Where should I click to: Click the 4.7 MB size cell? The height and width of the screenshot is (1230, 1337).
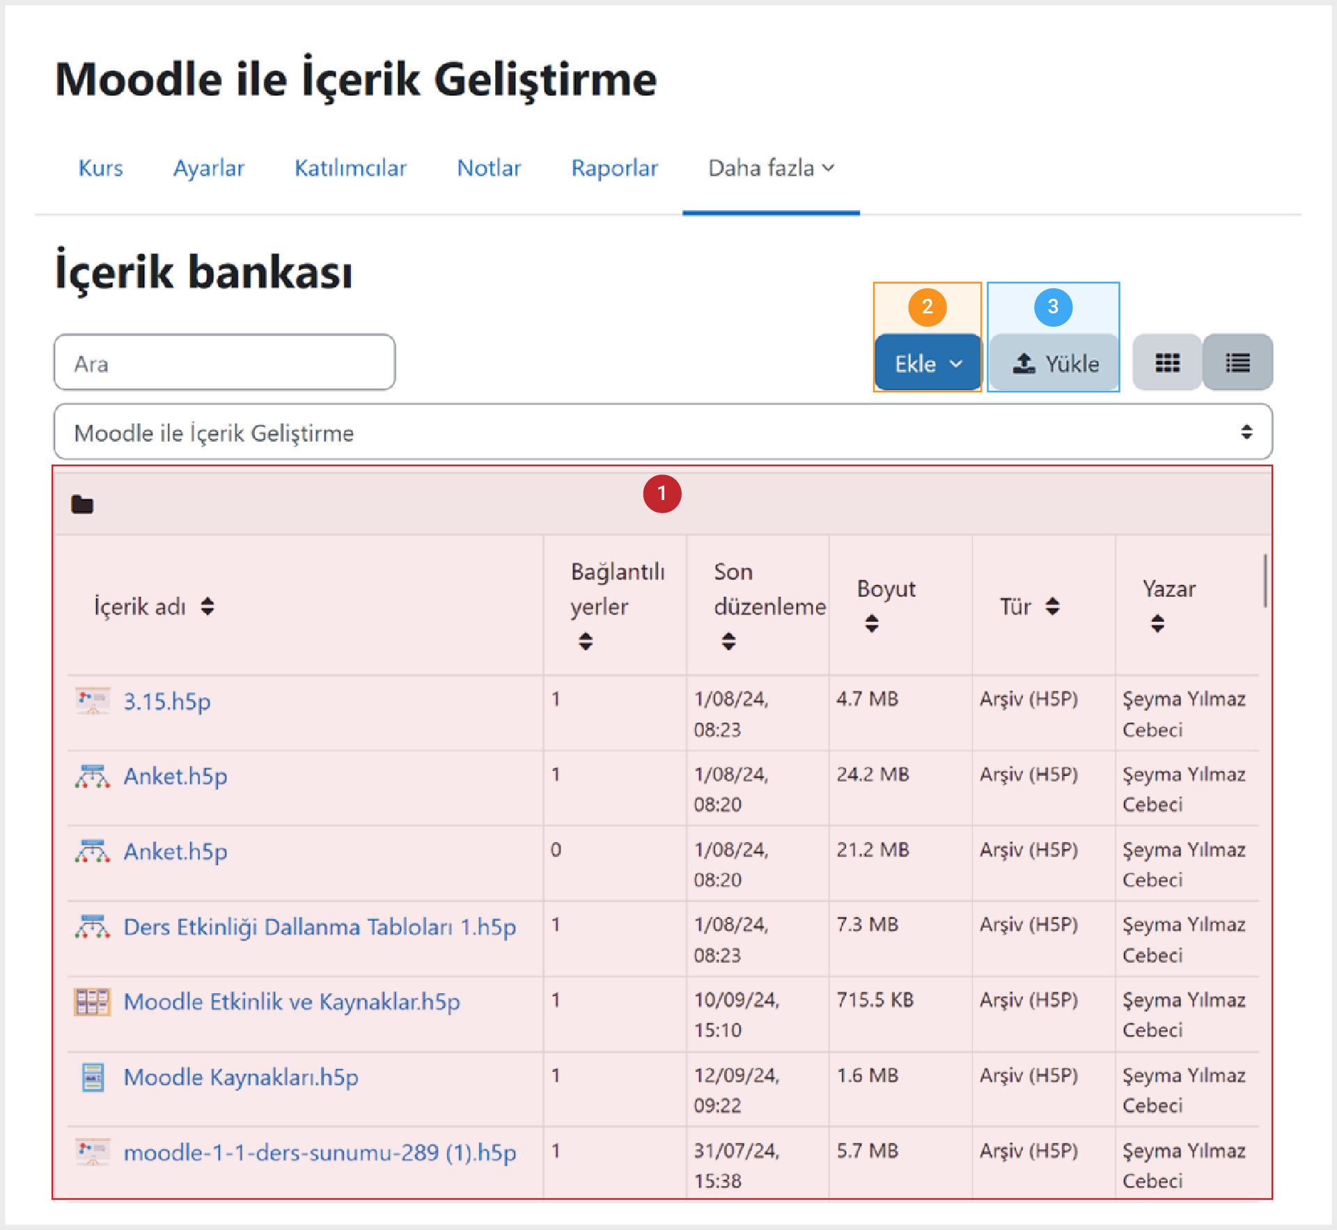coord(867,699)
